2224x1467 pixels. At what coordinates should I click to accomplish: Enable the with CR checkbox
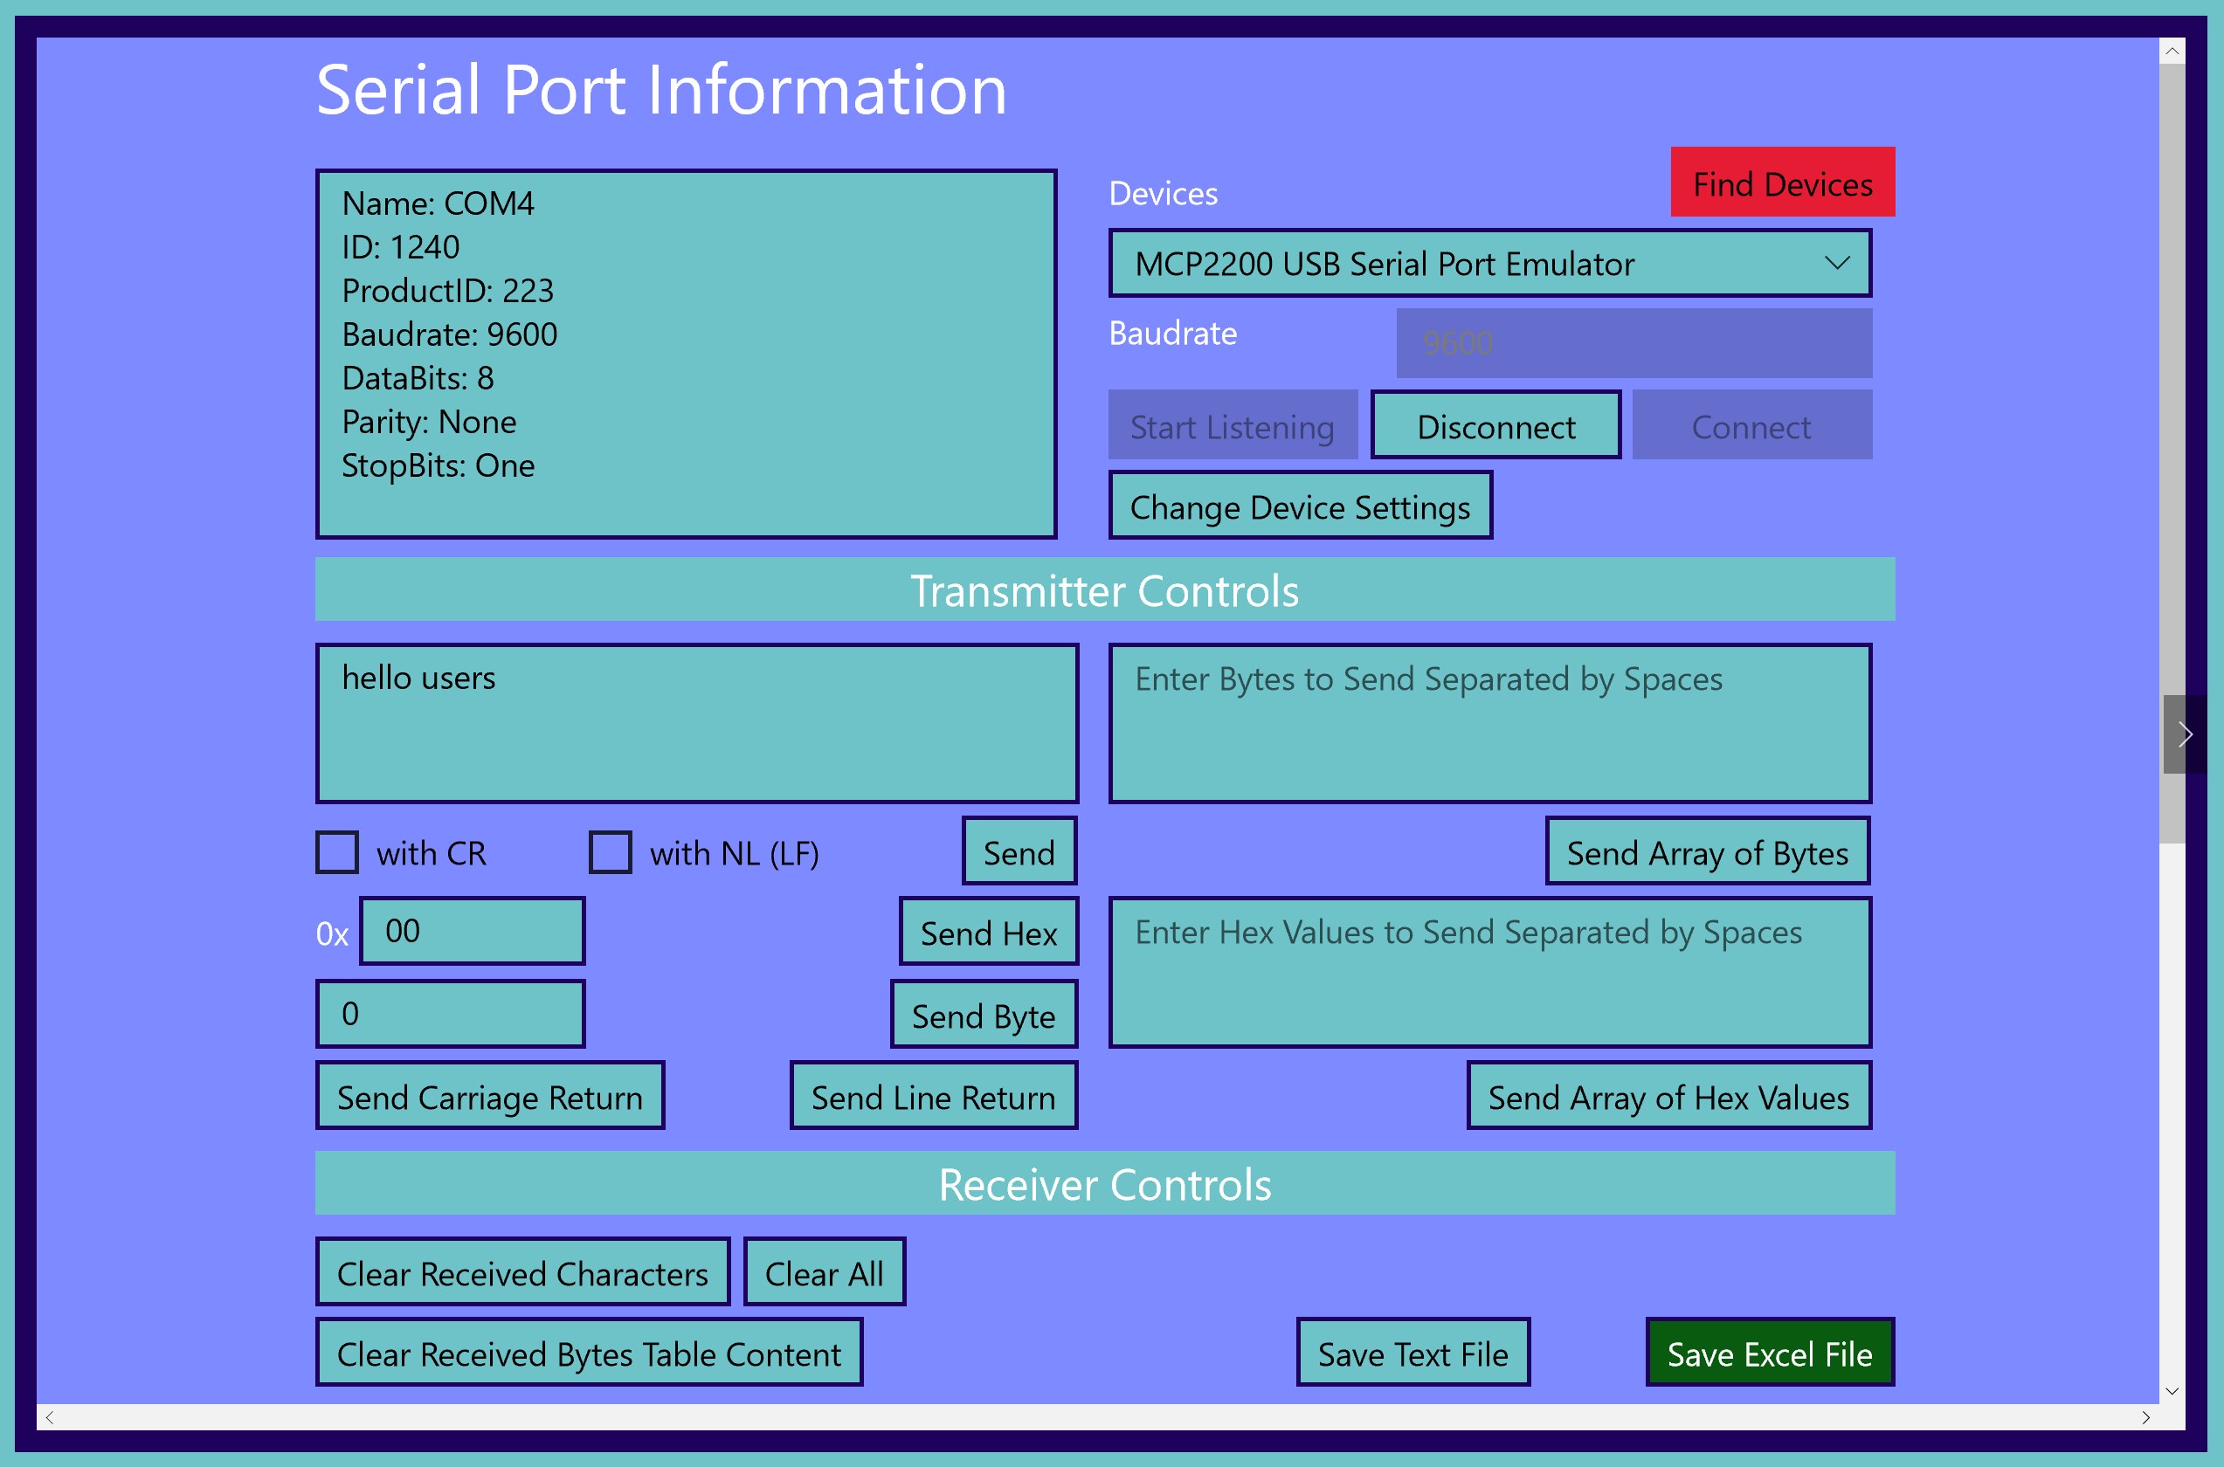[337, 852]
